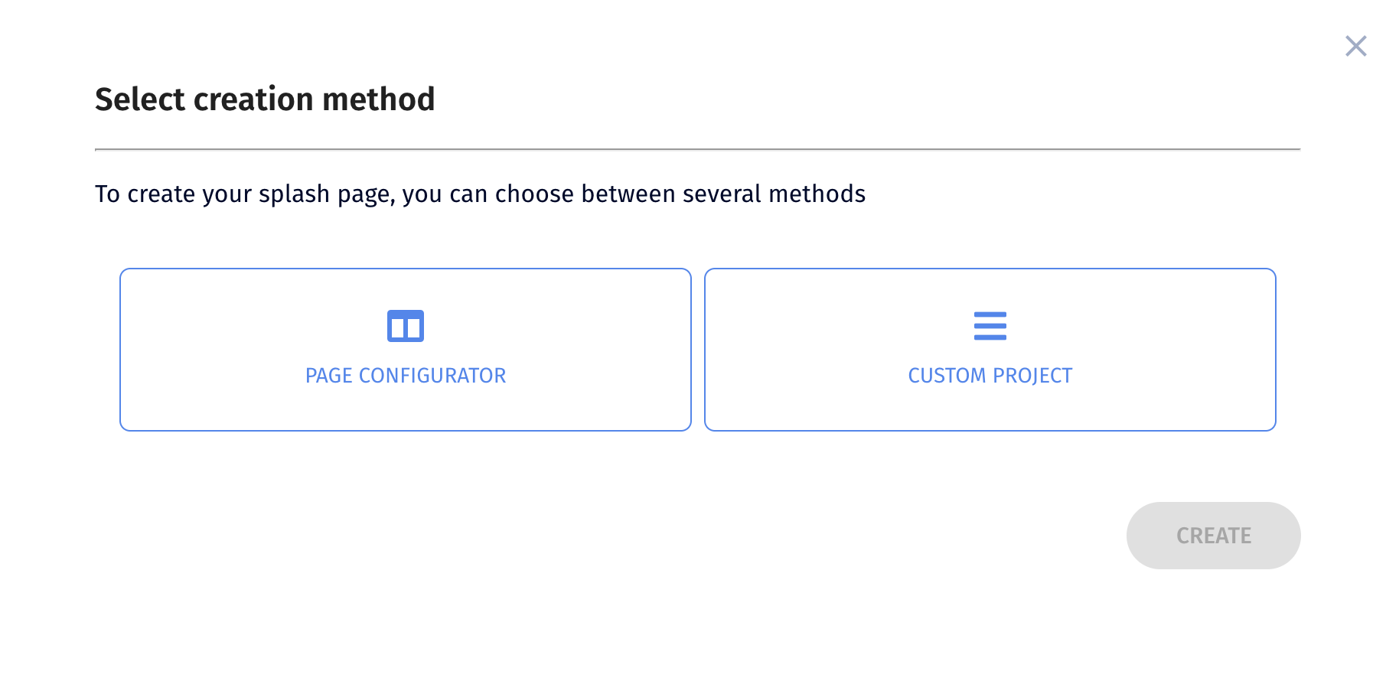Click the PAGE CONFIGURATOR text label
1399x681 pixels.
pyautogui.click(x=406, y=376)
